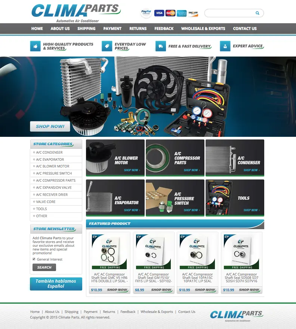The height and width of the screenshot is (329, 296).
Task: Open the A/C Compressor Parts tile
Action: pos(175,158)
